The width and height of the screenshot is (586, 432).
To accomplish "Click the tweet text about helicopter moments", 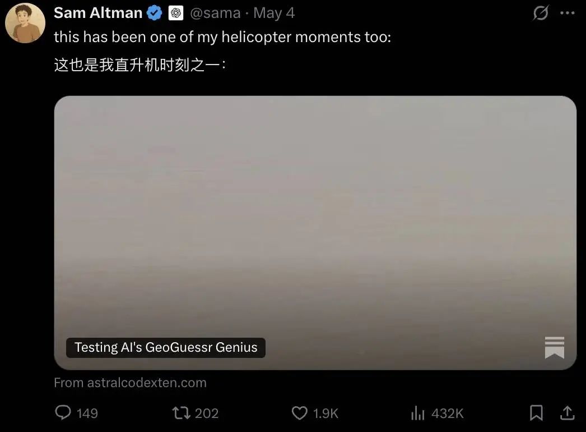I will (x=222, y=37).
